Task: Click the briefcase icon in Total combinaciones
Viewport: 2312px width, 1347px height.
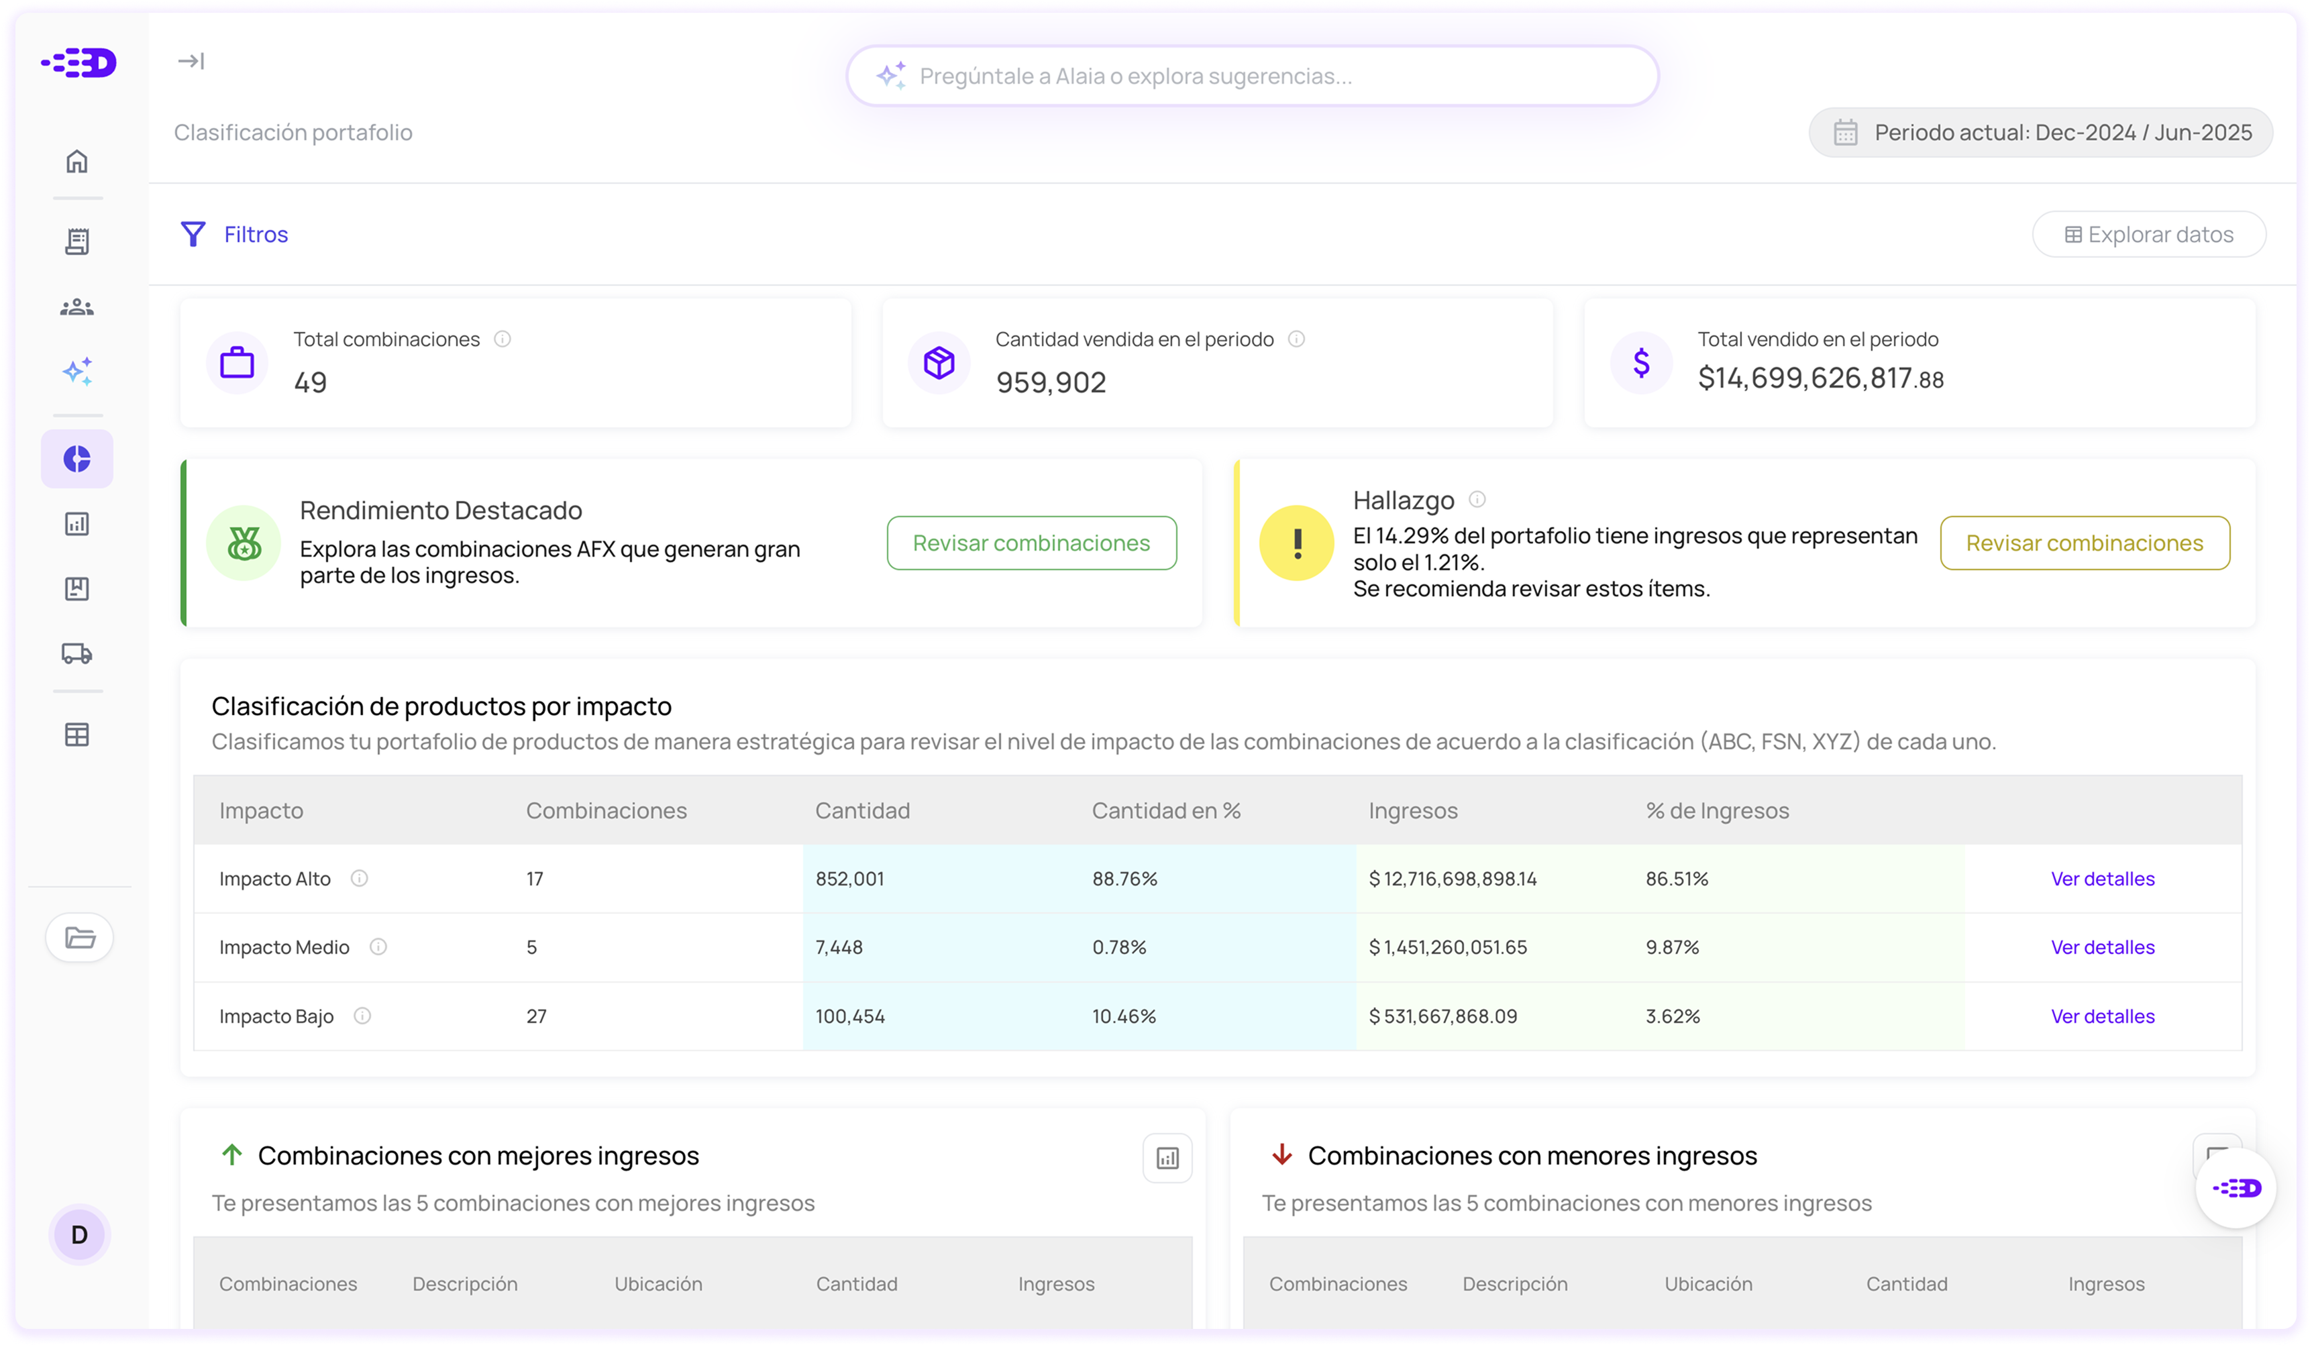Action: coord(237,362)
